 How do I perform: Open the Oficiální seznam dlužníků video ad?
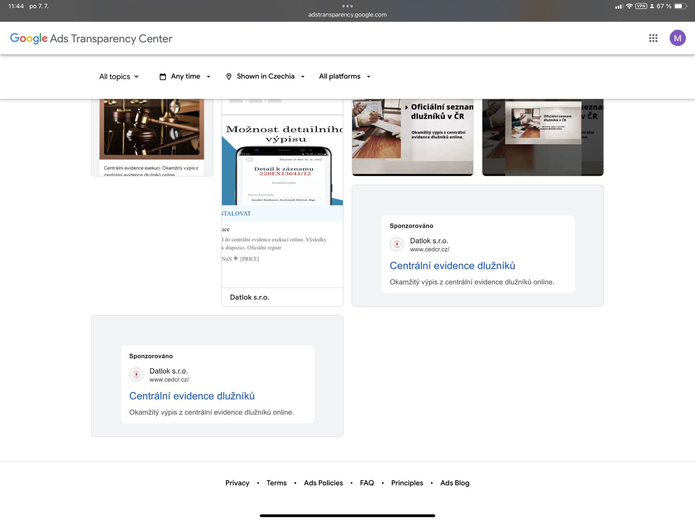coord(412,137)
